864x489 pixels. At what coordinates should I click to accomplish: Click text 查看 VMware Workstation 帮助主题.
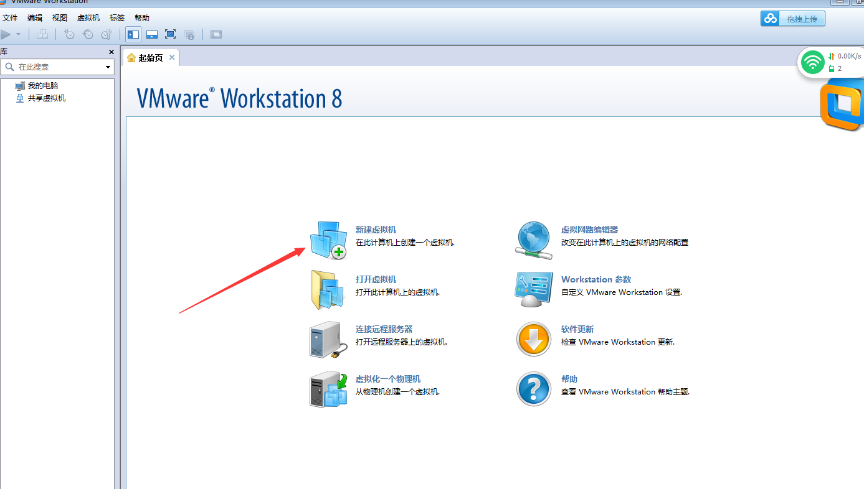coord(625,392)
